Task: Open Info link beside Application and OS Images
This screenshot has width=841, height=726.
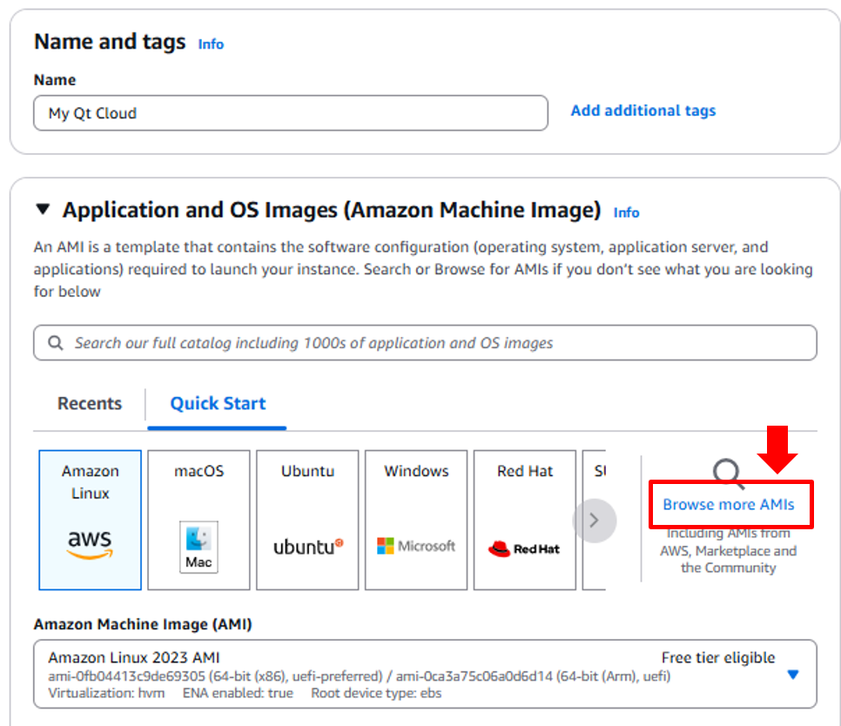Action: pyautogui.click(x=626, y=212)
